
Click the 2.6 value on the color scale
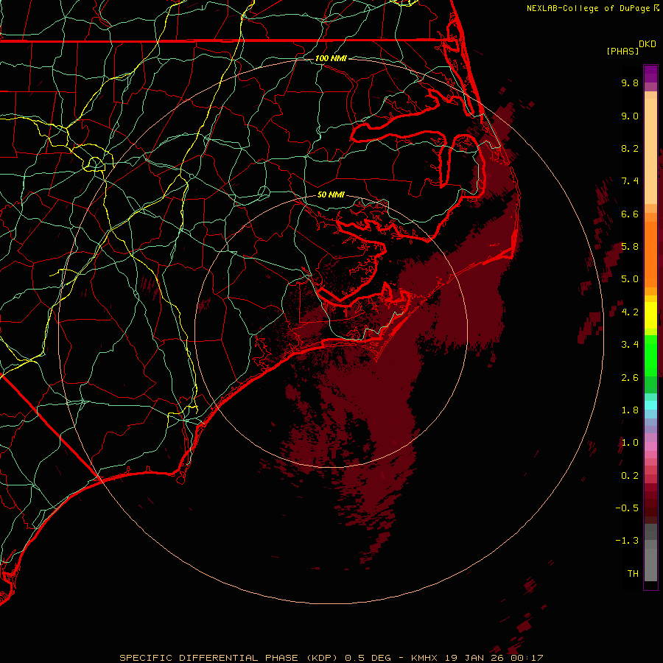pyautogui.click(x=630, y=378)
